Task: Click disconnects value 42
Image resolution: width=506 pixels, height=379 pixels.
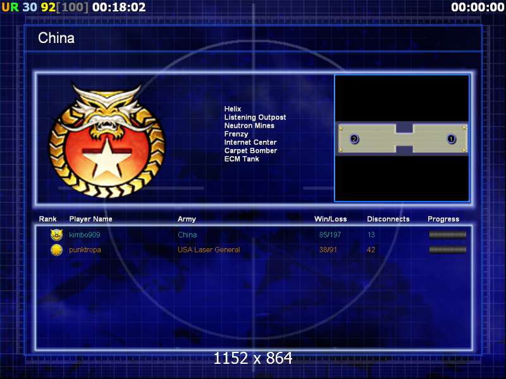Action: coord(371,250)
